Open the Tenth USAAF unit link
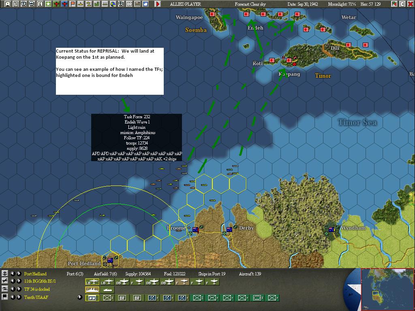The width and height of the screenshot is (415, 311). (x=36, y=297)
